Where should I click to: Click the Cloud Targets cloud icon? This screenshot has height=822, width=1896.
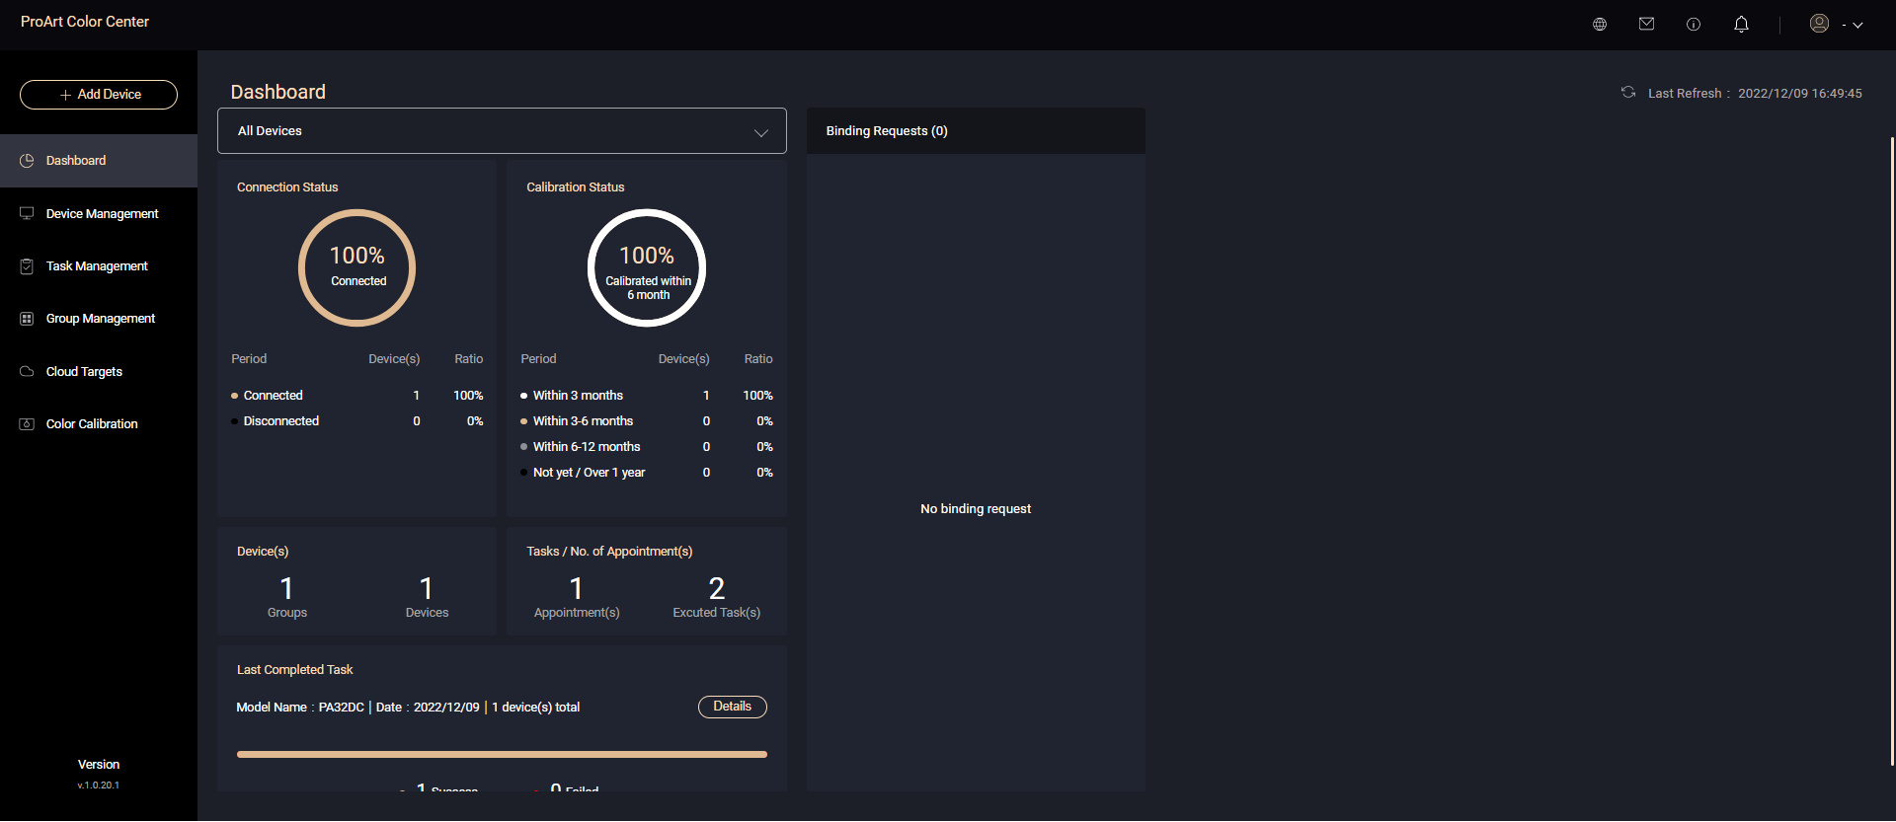(27, 372)
